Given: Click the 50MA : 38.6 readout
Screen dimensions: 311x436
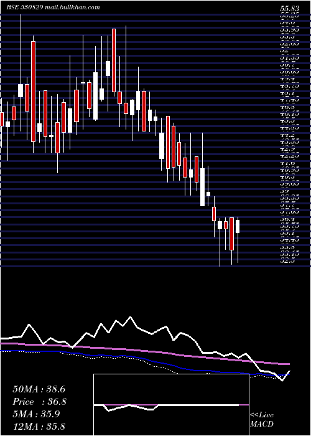Looking at the screenshot, I should coord(39,389).
